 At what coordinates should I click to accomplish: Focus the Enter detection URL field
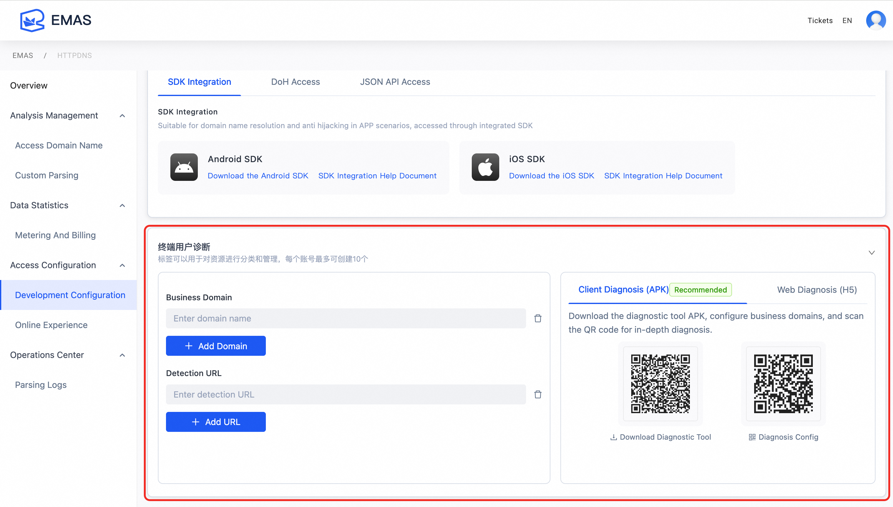tap(346, 394)
